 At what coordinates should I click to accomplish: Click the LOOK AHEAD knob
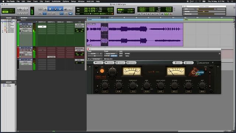coord(161,86)
